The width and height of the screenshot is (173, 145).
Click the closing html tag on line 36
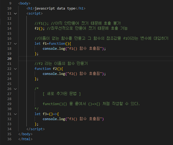coord(25,139)
